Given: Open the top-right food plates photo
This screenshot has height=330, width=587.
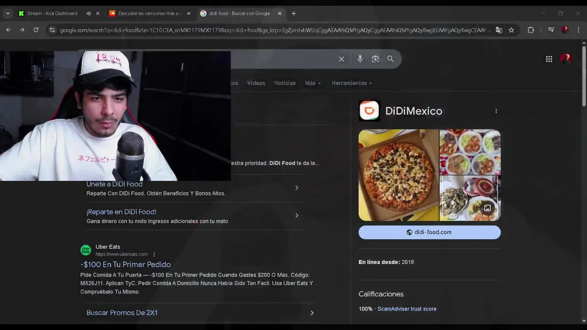Looking at the screenshot, I should (470, 152).
